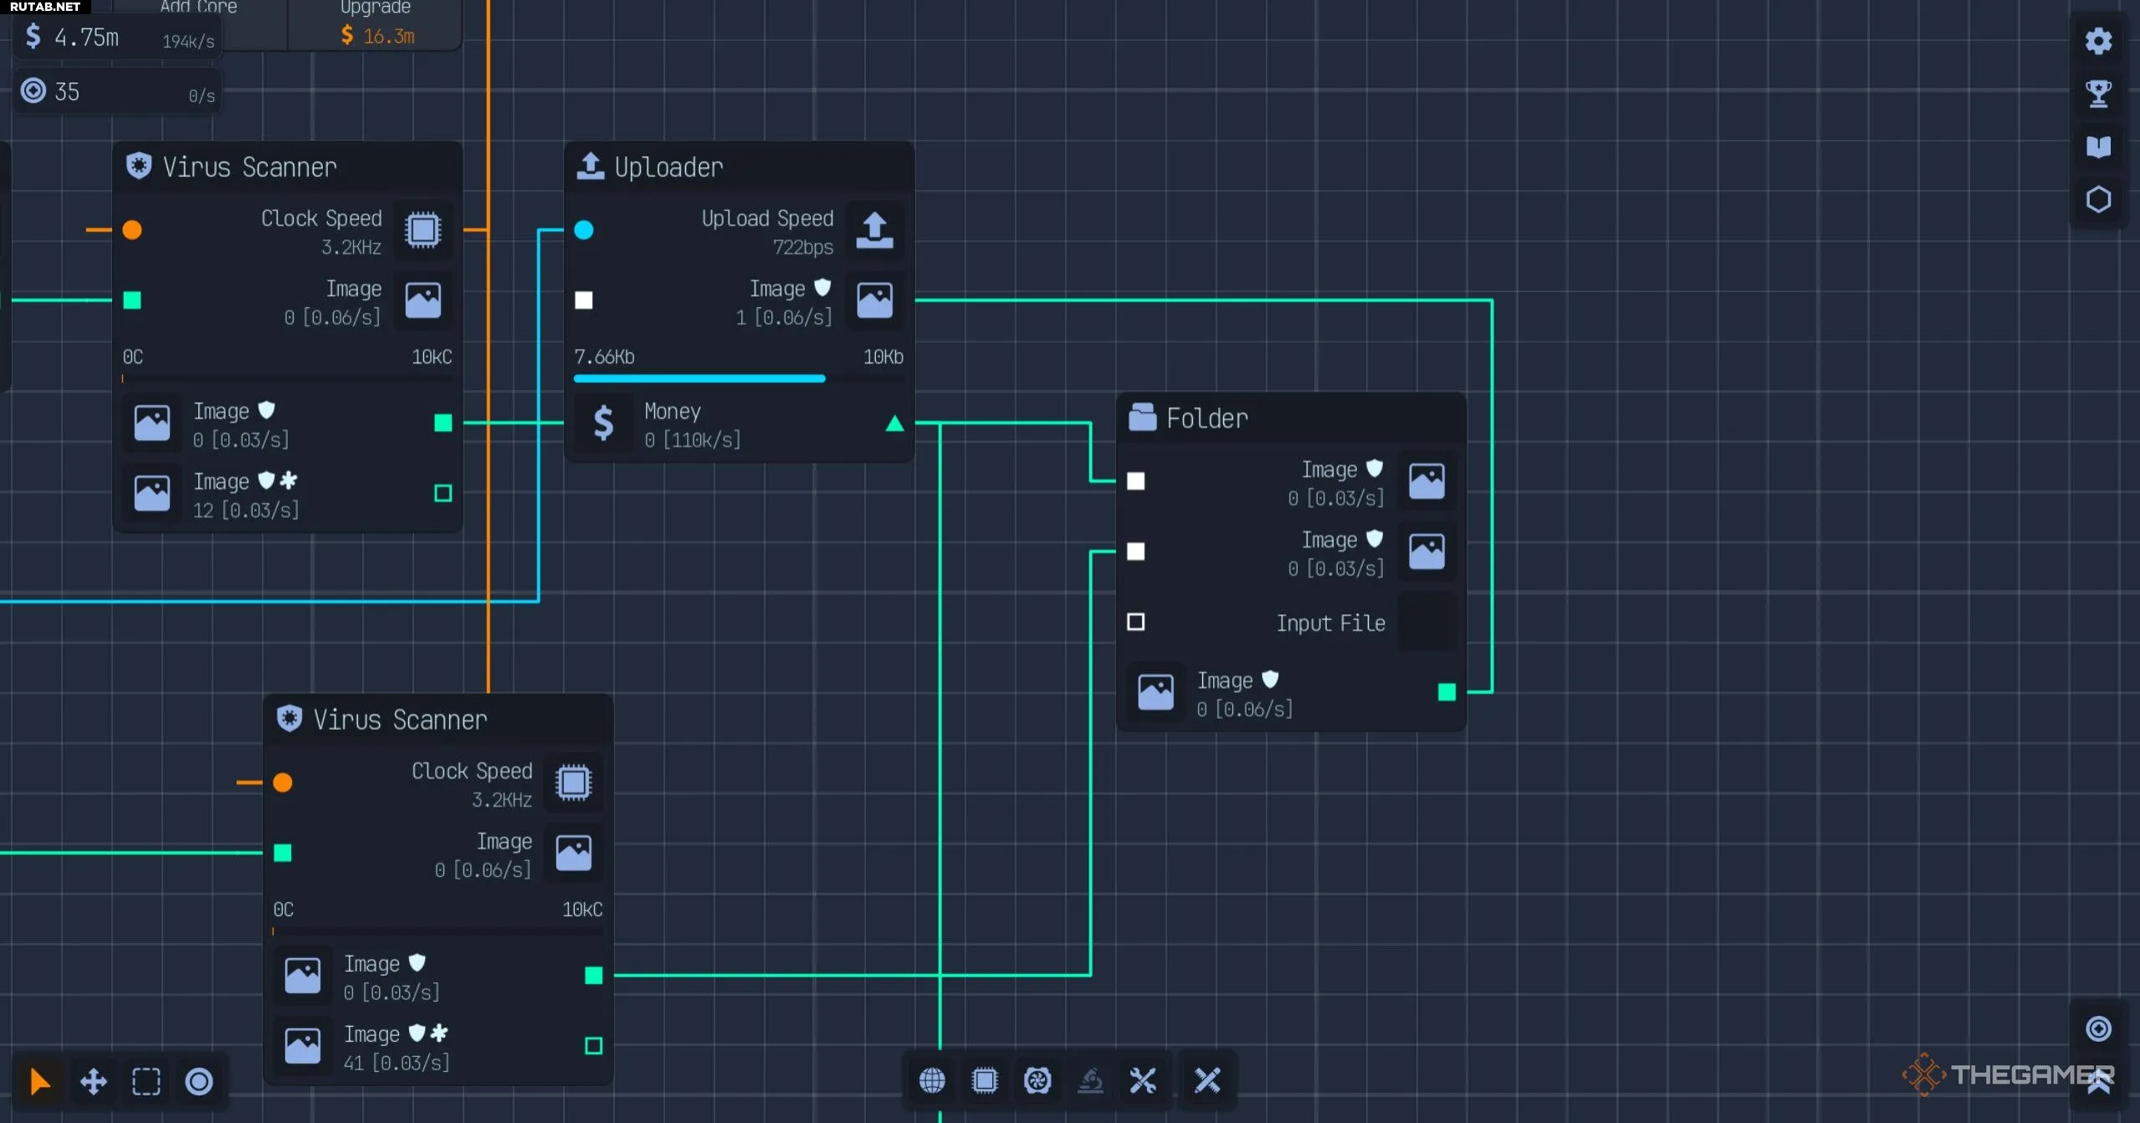Open the ruler and pencil blueprint tool

1207,1080
